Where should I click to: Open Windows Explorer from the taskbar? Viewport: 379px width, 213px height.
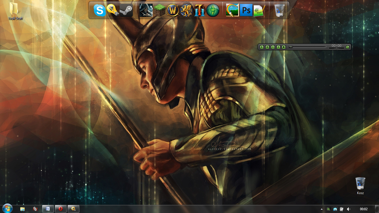click(x=22, y=209)
